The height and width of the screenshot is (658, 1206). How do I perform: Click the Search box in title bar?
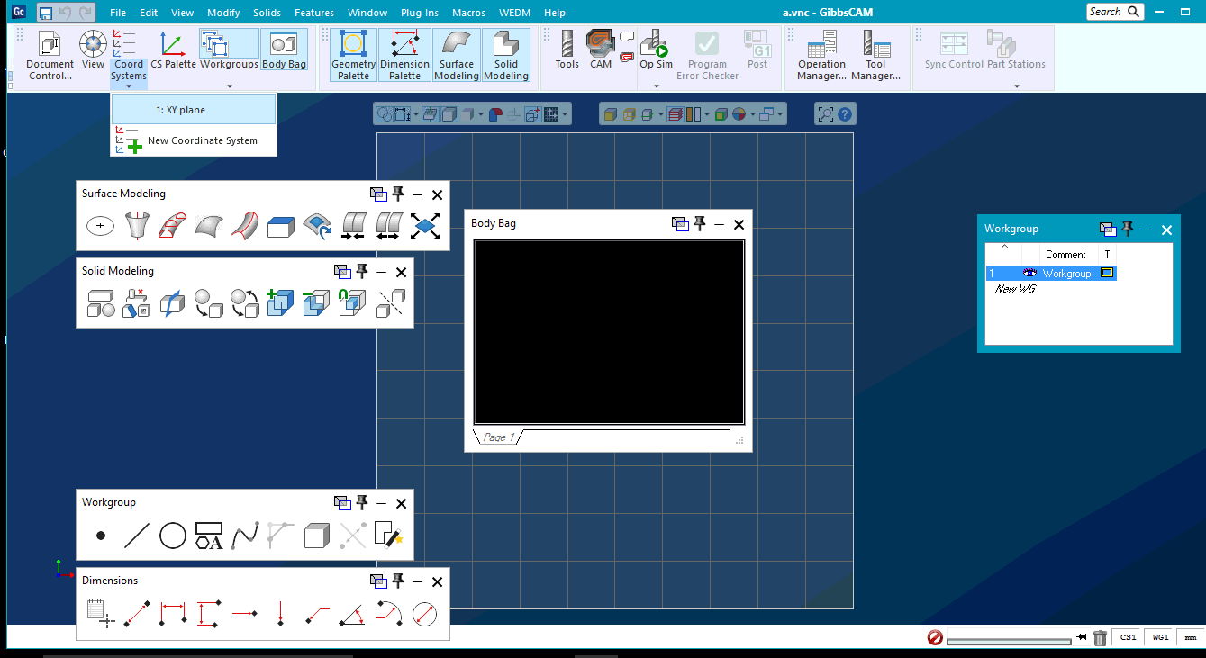point(1115,12)
